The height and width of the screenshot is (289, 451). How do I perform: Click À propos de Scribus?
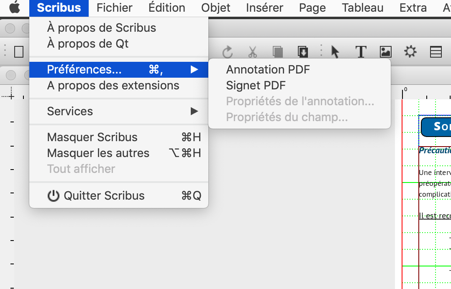tap(101, 28)
